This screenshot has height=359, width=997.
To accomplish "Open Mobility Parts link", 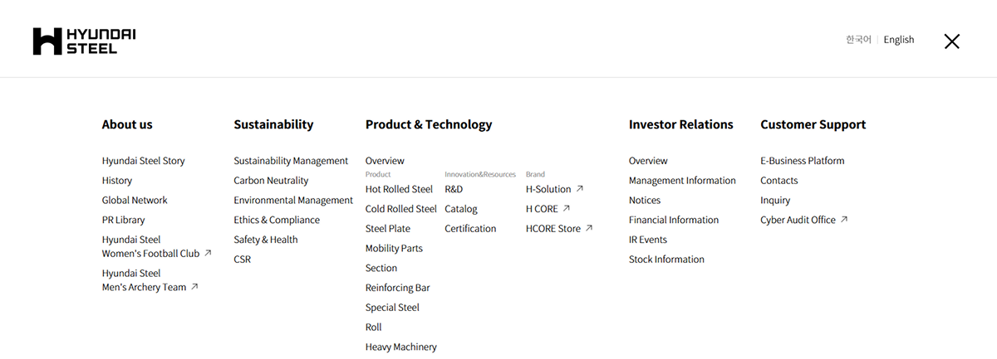I will click(394, 249).
